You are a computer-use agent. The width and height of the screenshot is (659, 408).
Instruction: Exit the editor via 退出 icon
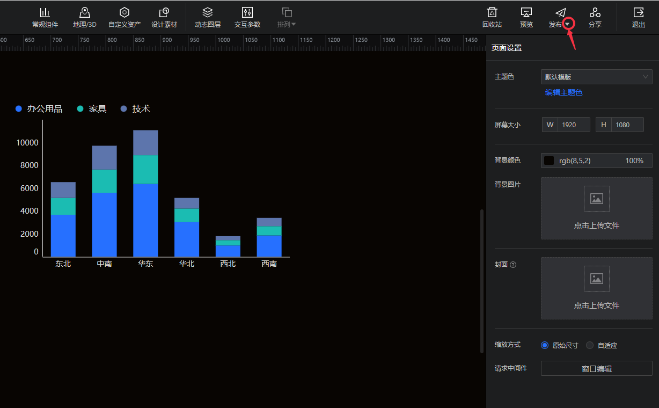(x=638, y=13)
